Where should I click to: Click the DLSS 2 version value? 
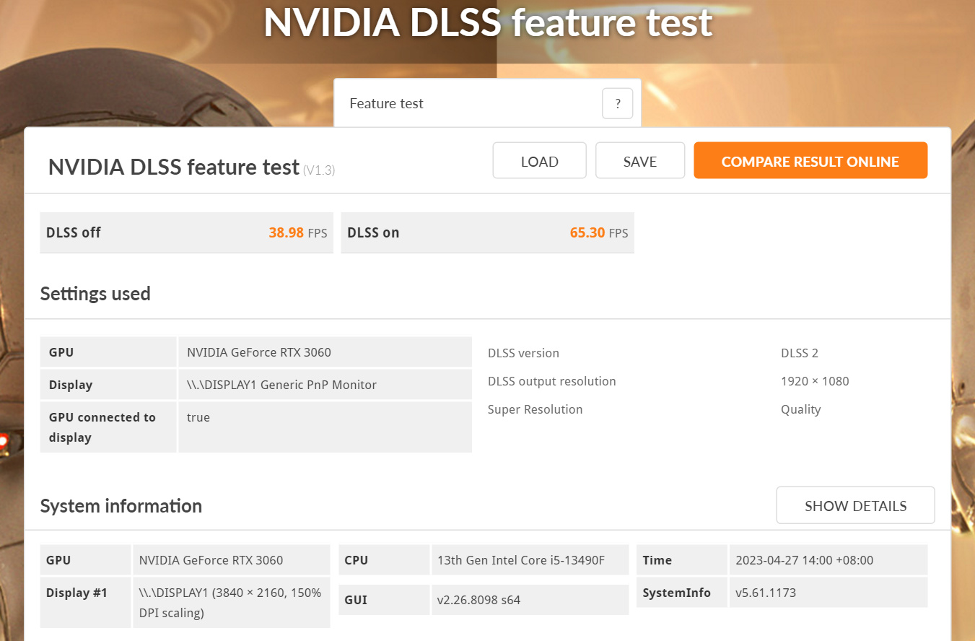coord(800,353)
